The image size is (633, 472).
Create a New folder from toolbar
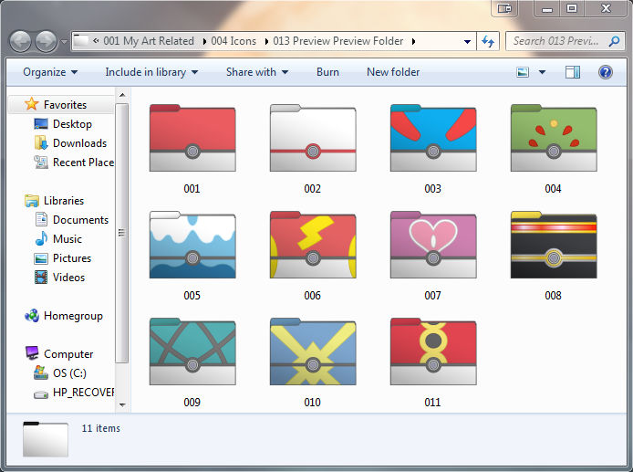[393, 72]
